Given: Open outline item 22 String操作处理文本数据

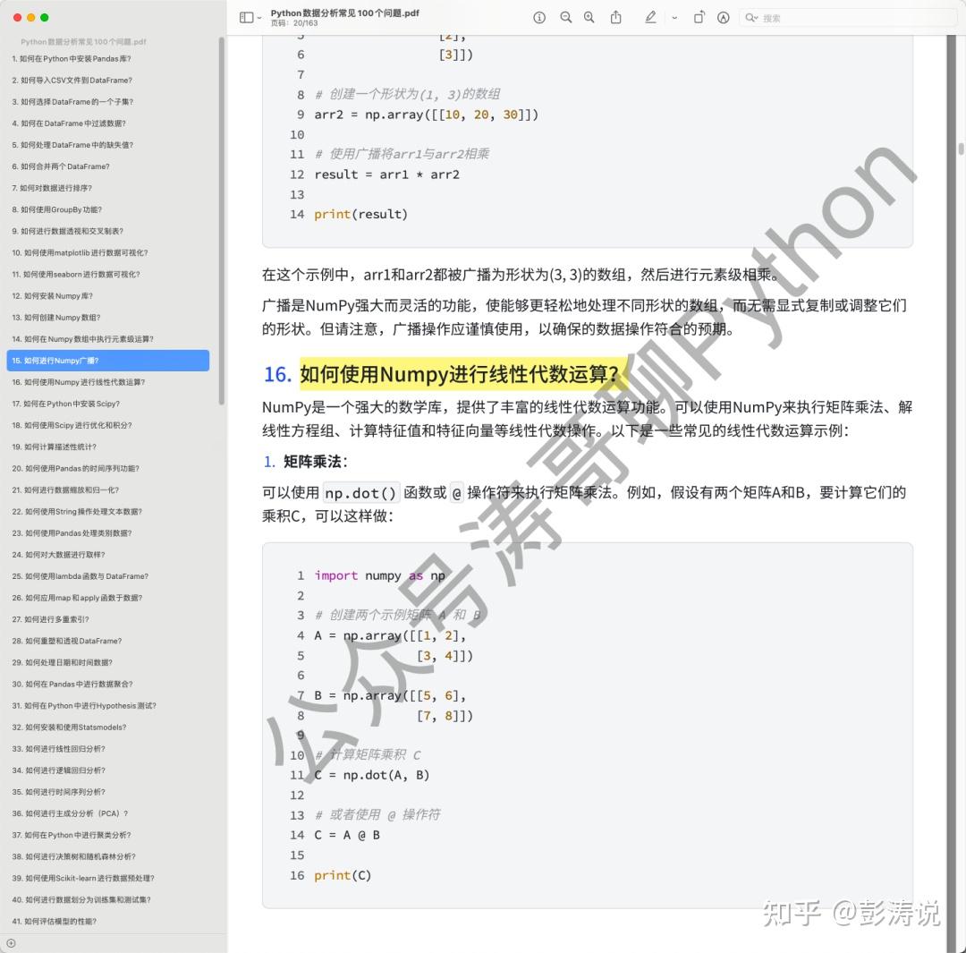Looking at the screenshot, I should point(77,512).
